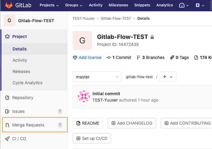
Task: Open the admin gauge icon dropdown
Action: tap(184, 5)
